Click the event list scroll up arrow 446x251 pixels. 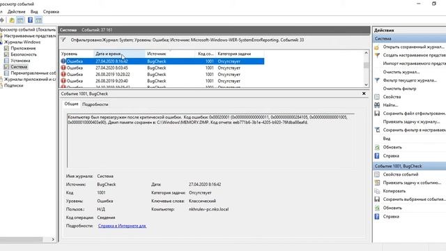pyautogui.click(x=366, y=53)
